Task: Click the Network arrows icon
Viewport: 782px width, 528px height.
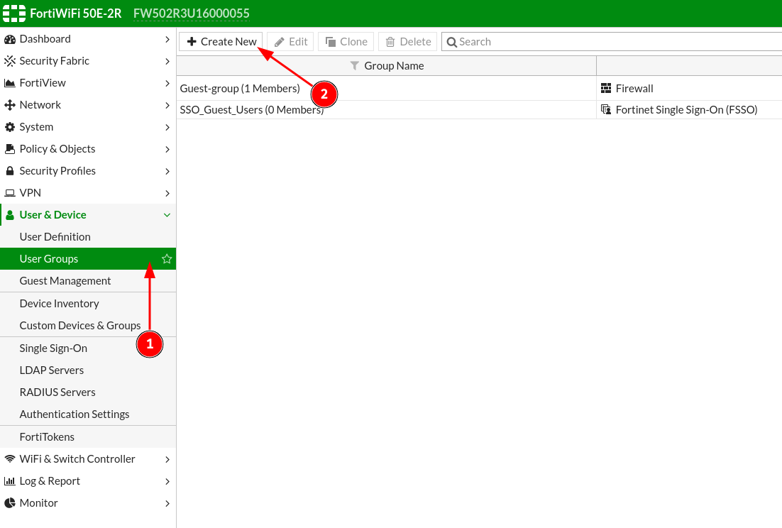Action: [x=10, y=105]
